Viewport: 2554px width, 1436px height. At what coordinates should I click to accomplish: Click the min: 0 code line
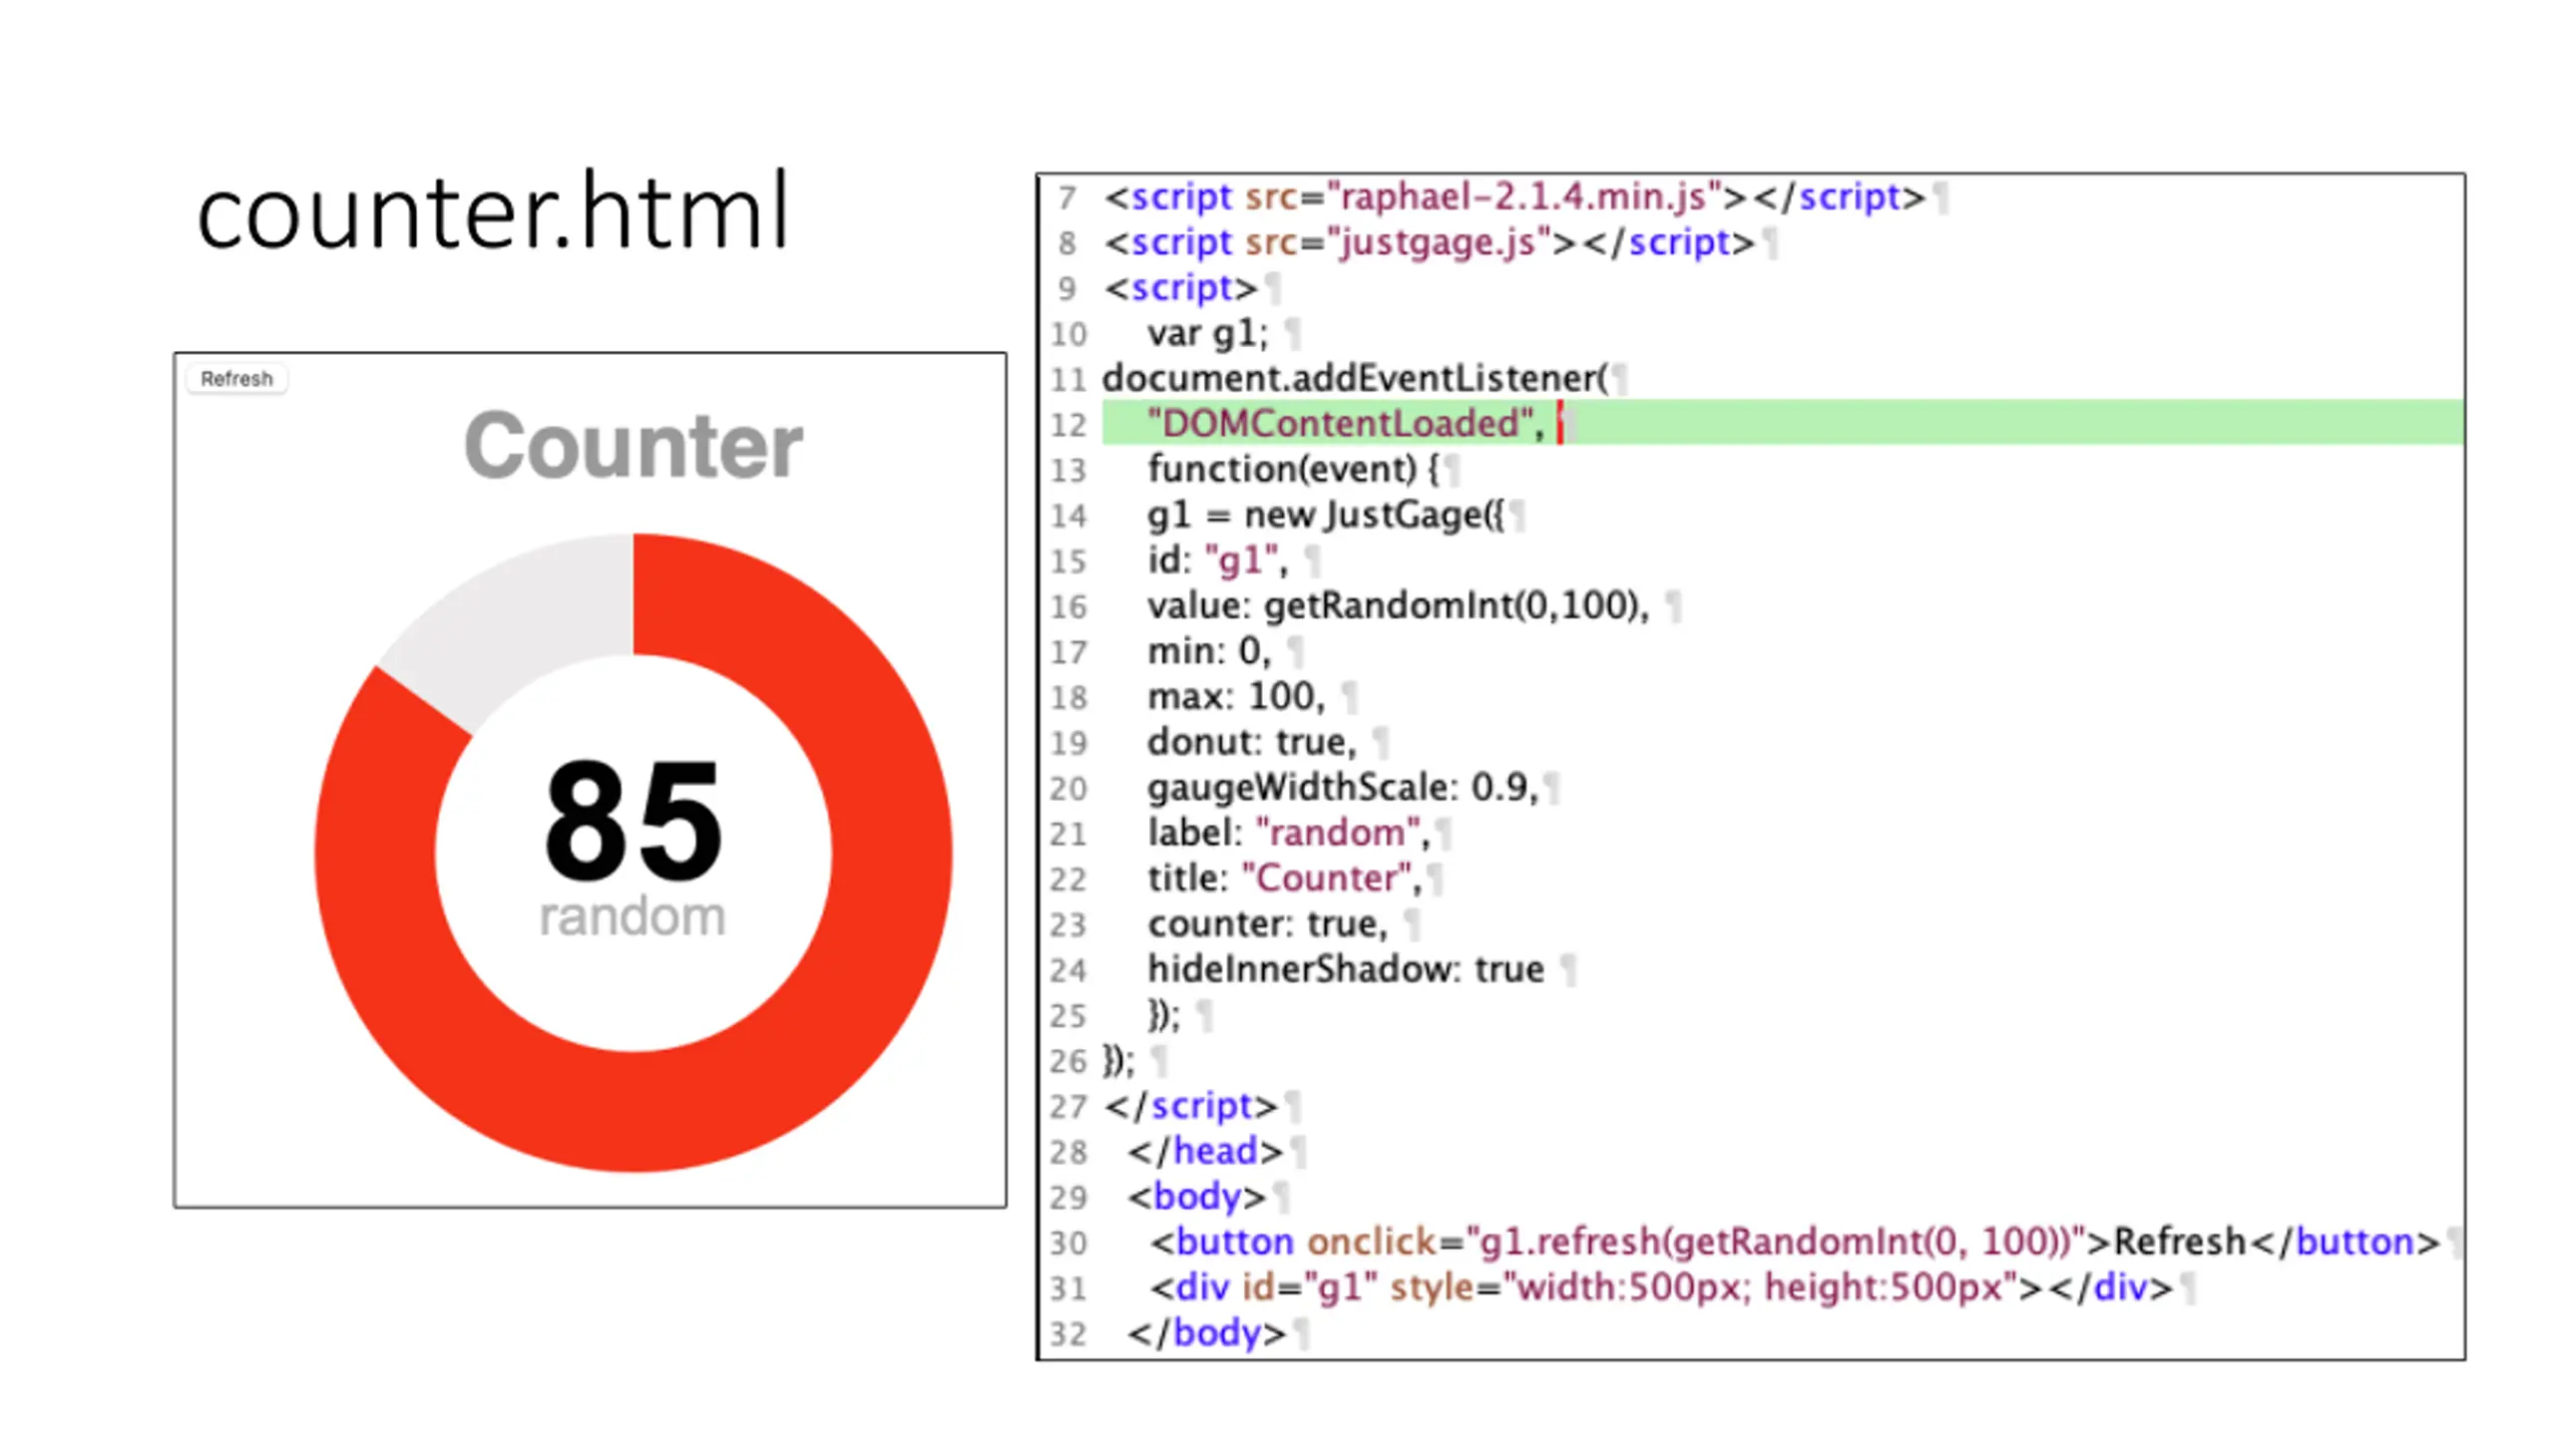pyautogui.click(x=1209, y=651)
